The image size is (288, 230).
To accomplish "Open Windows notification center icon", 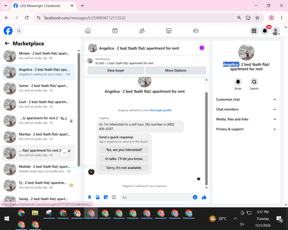I will coord(279,218).
